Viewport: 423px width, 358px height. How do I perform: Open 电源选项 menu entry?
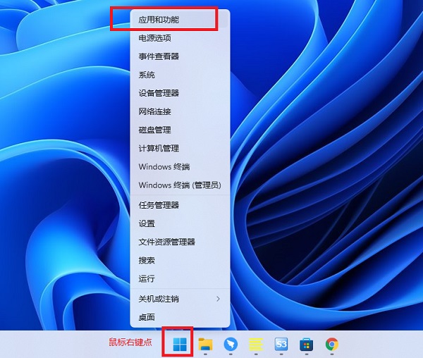(180, 38)
